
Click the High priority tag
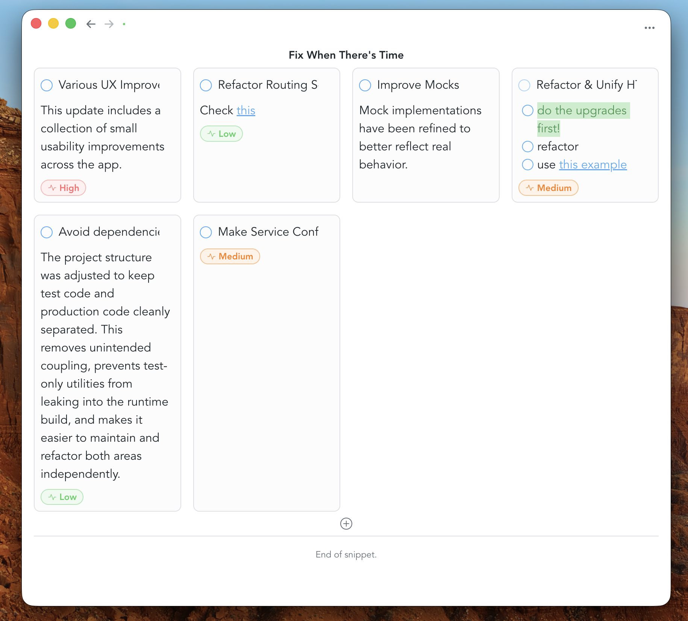click(64, 188)
